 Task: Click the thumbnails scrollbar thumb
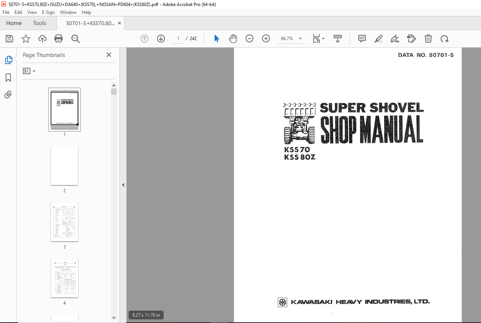coord(114,92)
